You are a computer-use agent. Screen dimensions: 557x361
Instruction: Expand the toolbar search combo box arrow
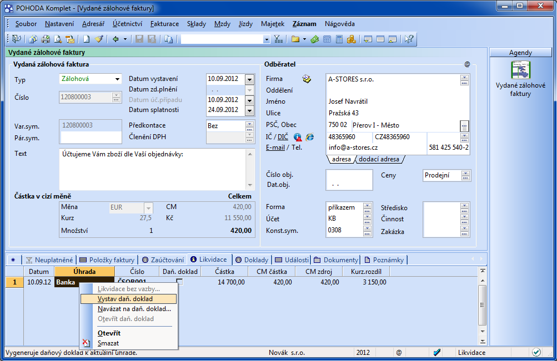tap(267, 39)
